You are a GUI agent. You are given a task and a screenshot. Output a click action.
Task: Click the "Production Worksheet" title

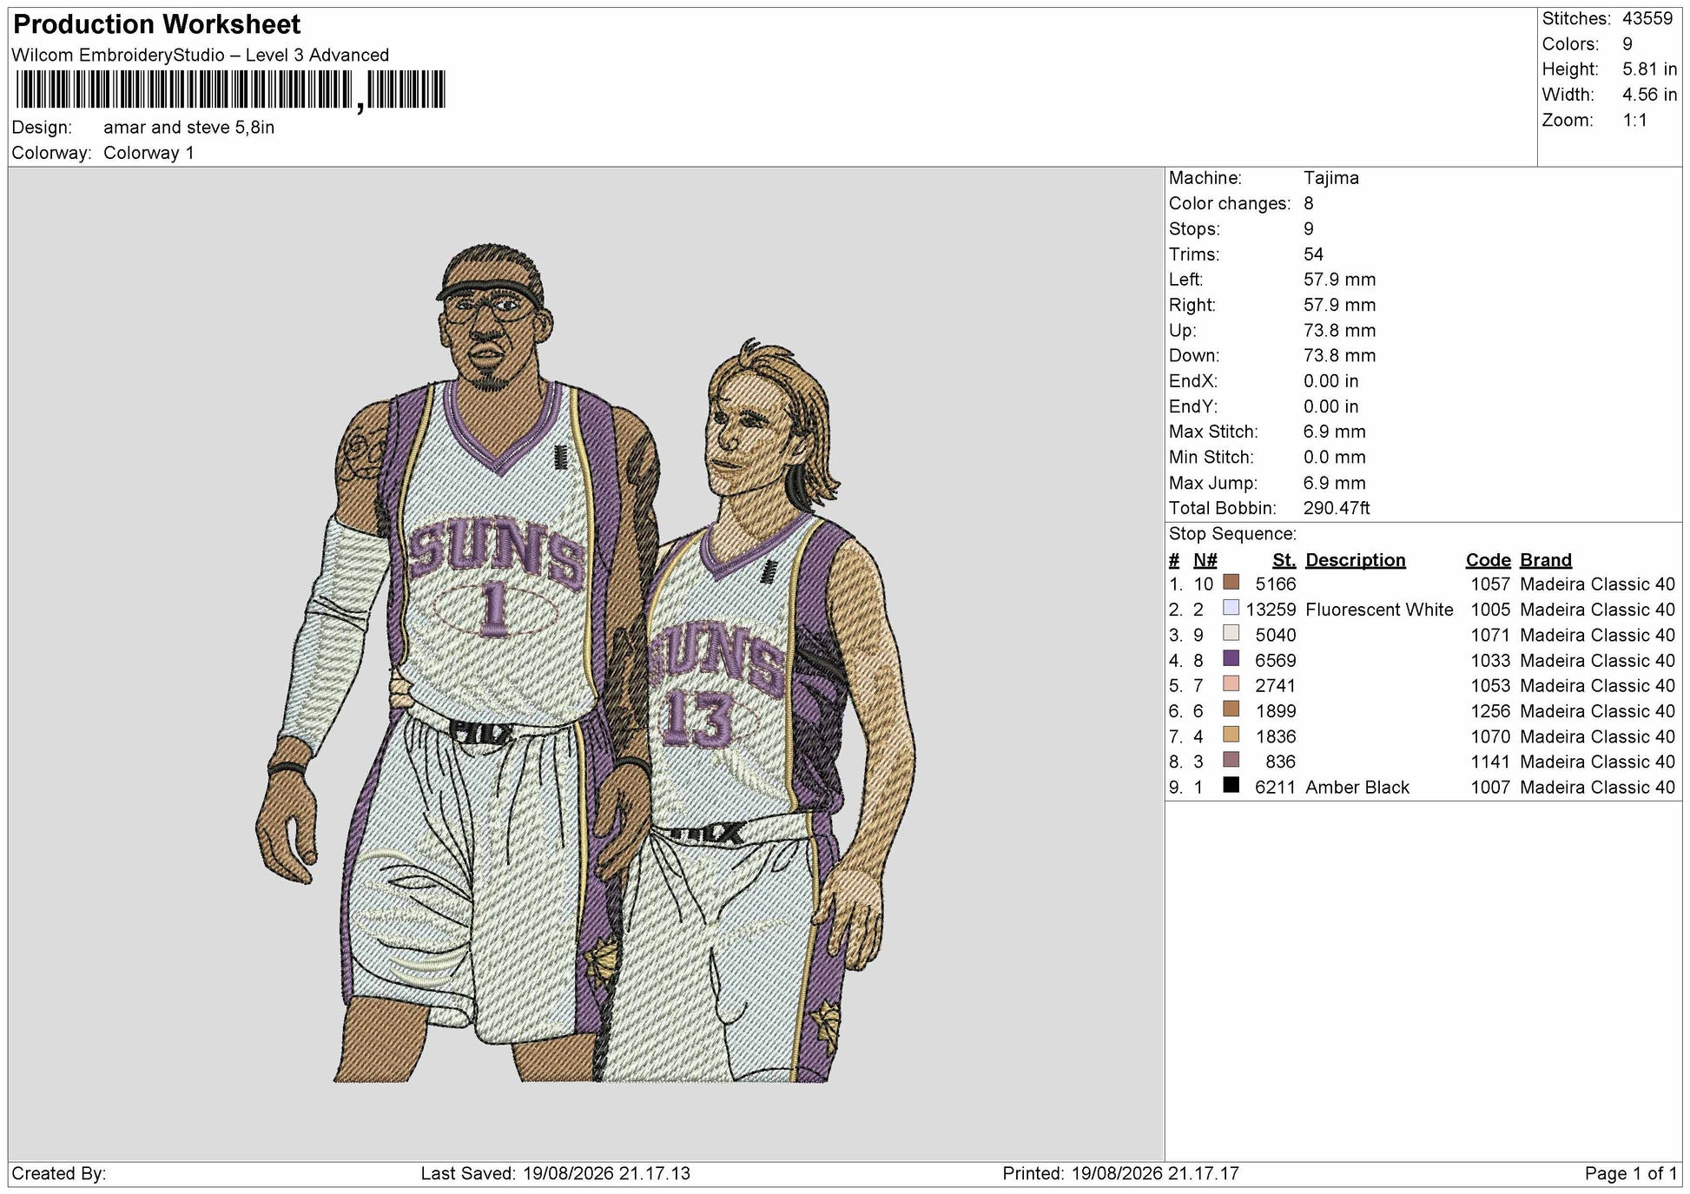[x=157, y=24]
